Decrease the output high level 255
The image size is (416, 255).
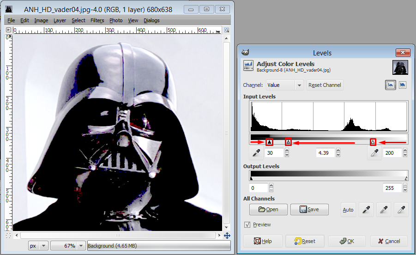click(x=405, y=190)
